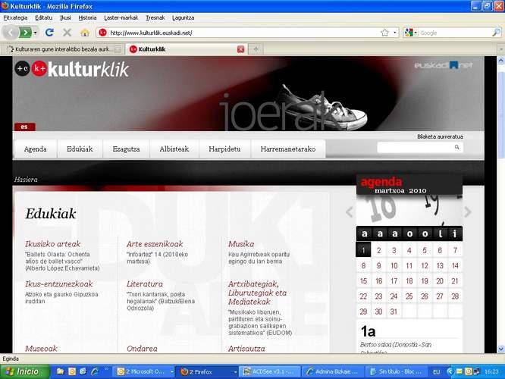Open the Museoak section link

click(41, 349)
